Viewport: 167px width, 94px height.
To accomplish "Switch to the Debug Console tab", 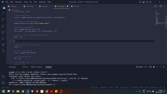I will (37, 67).
